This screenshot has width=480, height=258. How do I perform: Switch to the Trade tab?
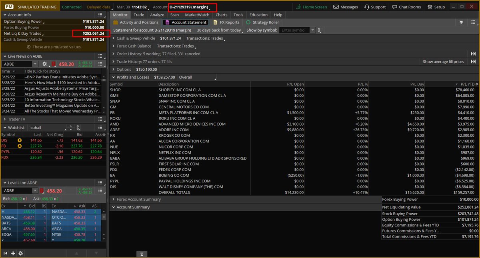point(139,15)
